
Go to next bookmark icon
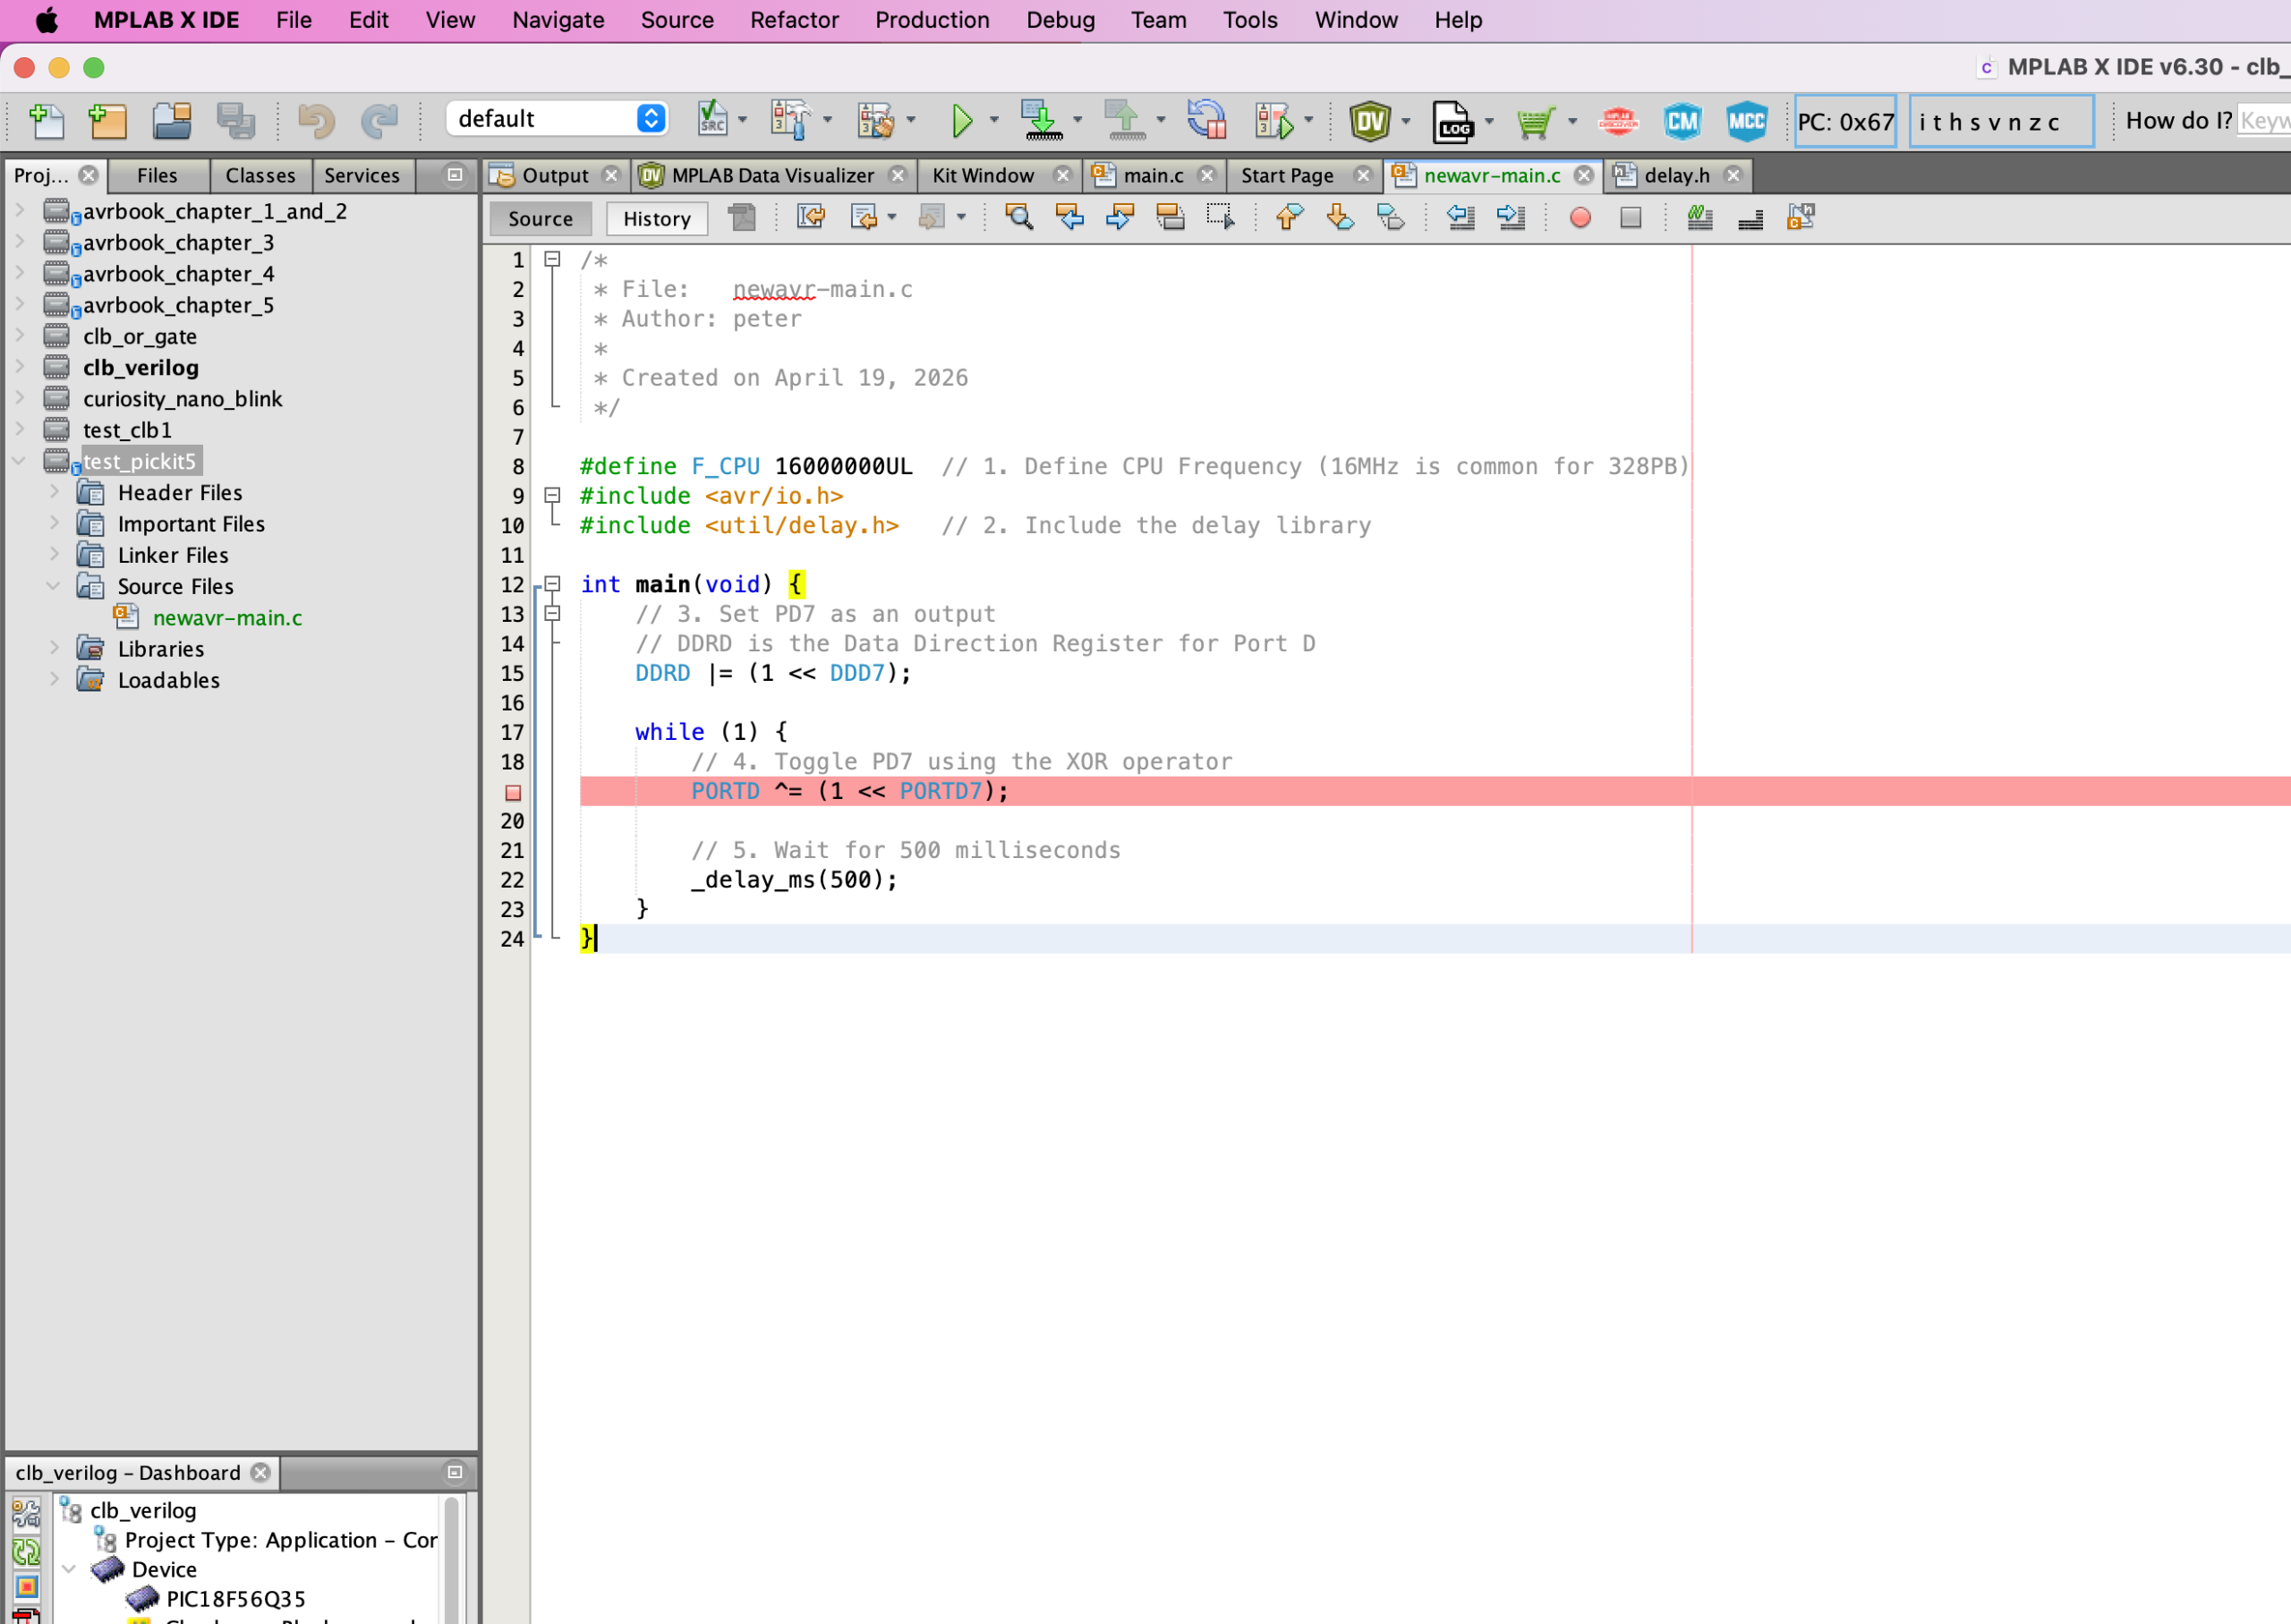[1340, 217]
